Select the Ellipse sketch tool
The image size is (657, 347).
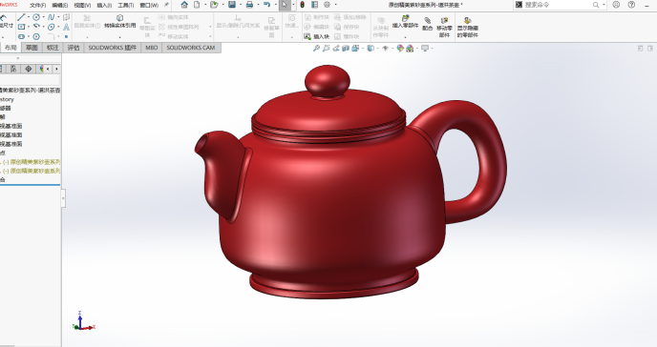(x=52, y=27)
